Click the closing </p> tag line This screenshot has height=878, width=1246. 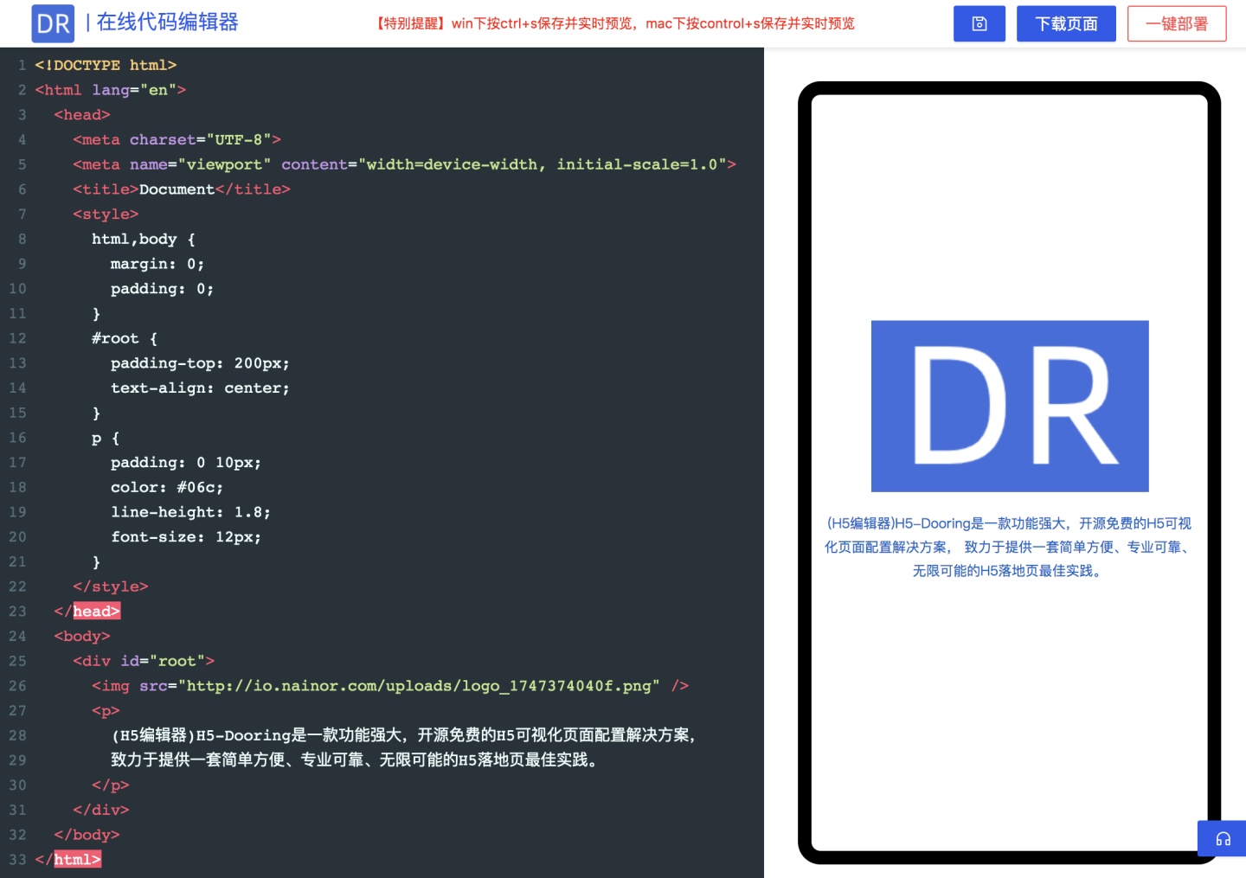click(x=111, y=785)
